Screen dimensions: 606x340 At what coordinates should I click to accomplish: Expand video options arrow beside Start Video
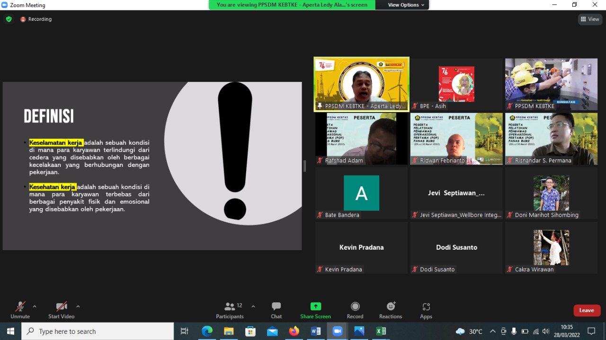(78, 306)
